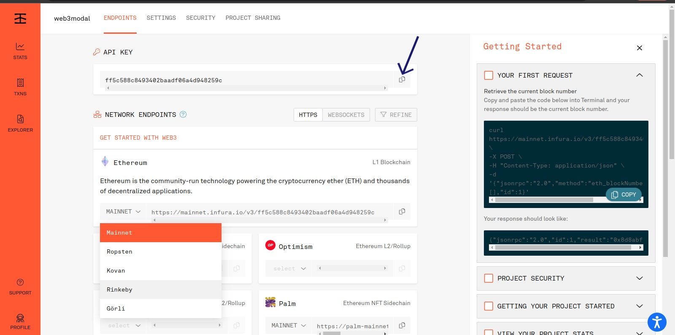Select the HTTPS endpoint type
Image resolution: width=675 pixels, height=335 pixels.
click(308, 115)
